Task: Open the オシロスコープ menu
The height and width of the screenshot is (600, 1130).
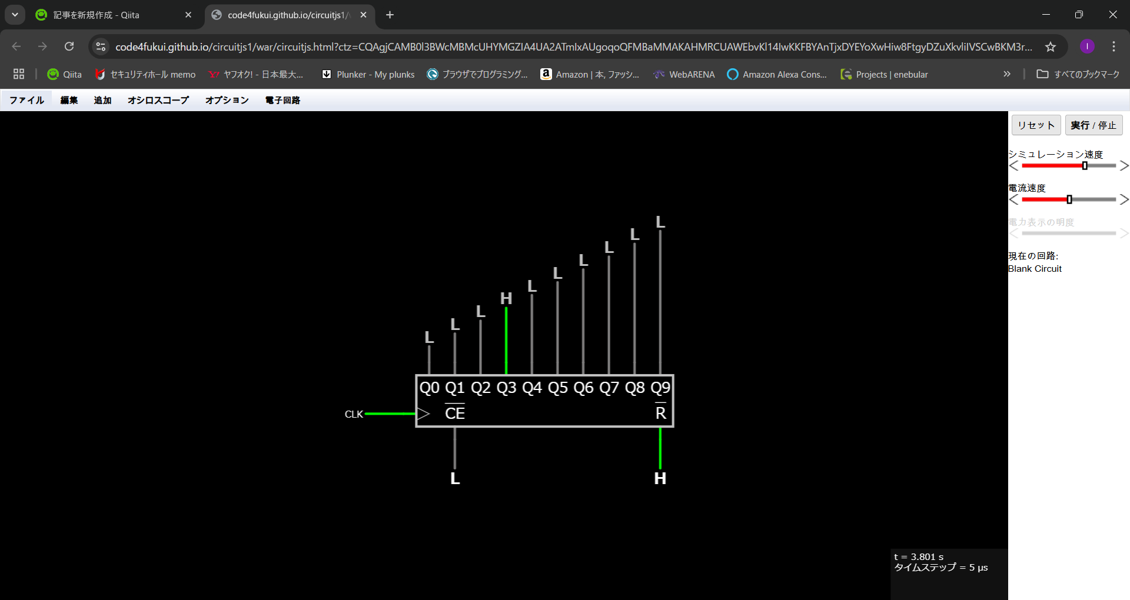Action: [x=158, y=100]
